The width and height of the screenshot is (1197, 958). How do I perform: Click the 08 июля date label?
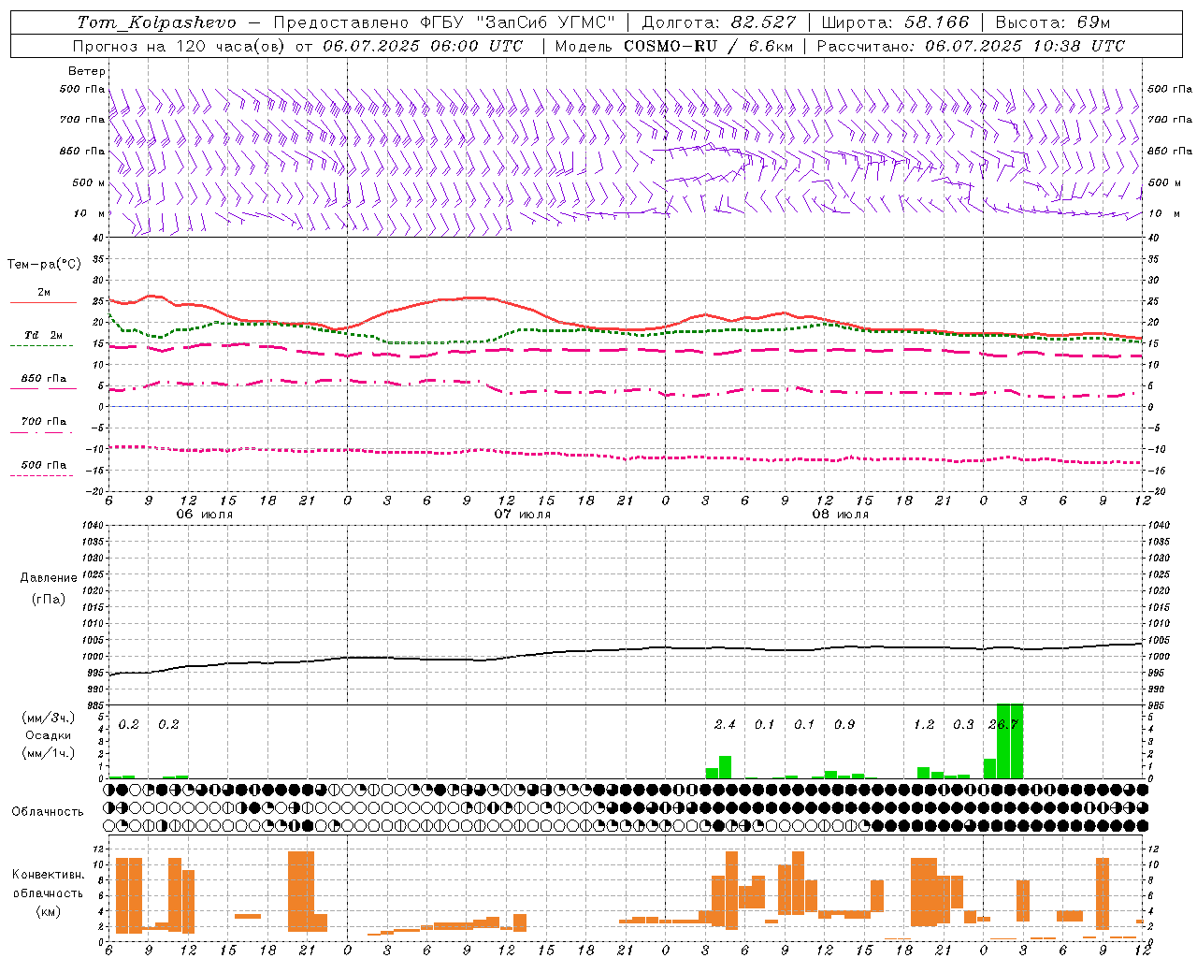click(841, 515)
